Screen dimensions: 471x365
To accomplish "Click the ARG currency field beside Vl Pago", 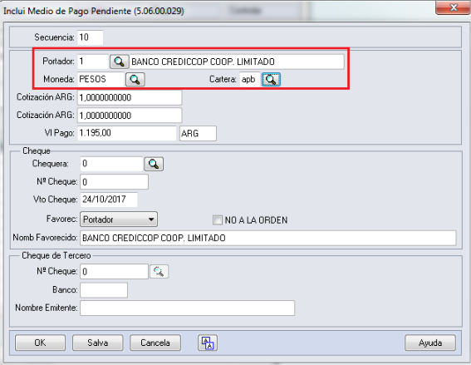I will pyautogui.click(x=198, y=134).
